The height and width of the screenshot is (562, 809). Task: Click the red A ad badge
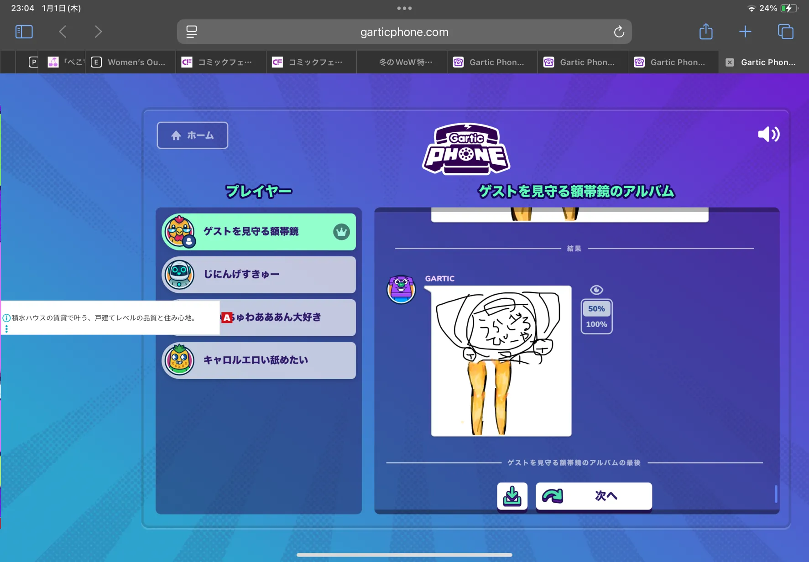227,317
